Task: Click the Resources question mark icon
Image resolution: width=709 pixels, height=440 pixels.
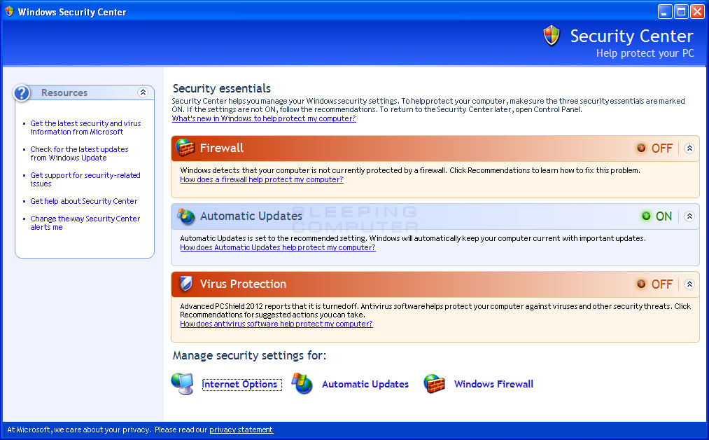Action: click(22, 92)
